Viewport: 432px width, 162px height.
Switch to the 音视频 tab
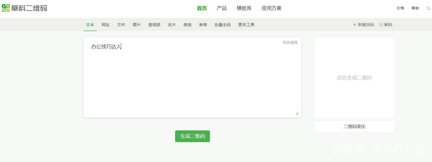click(x=154, y=25)
